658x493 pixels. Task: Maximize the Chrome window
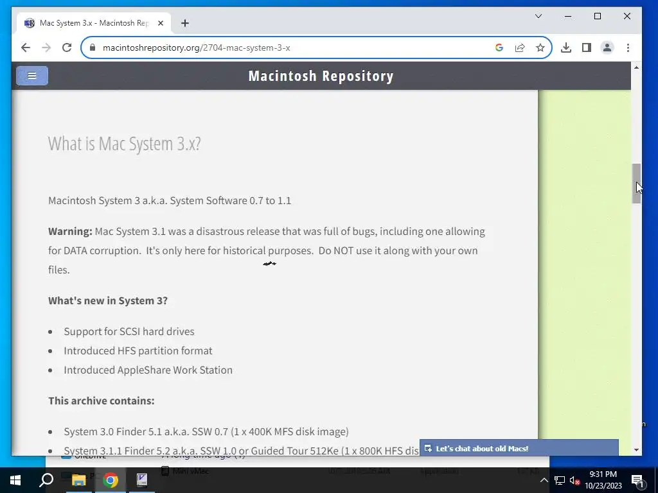coord(598,16)
